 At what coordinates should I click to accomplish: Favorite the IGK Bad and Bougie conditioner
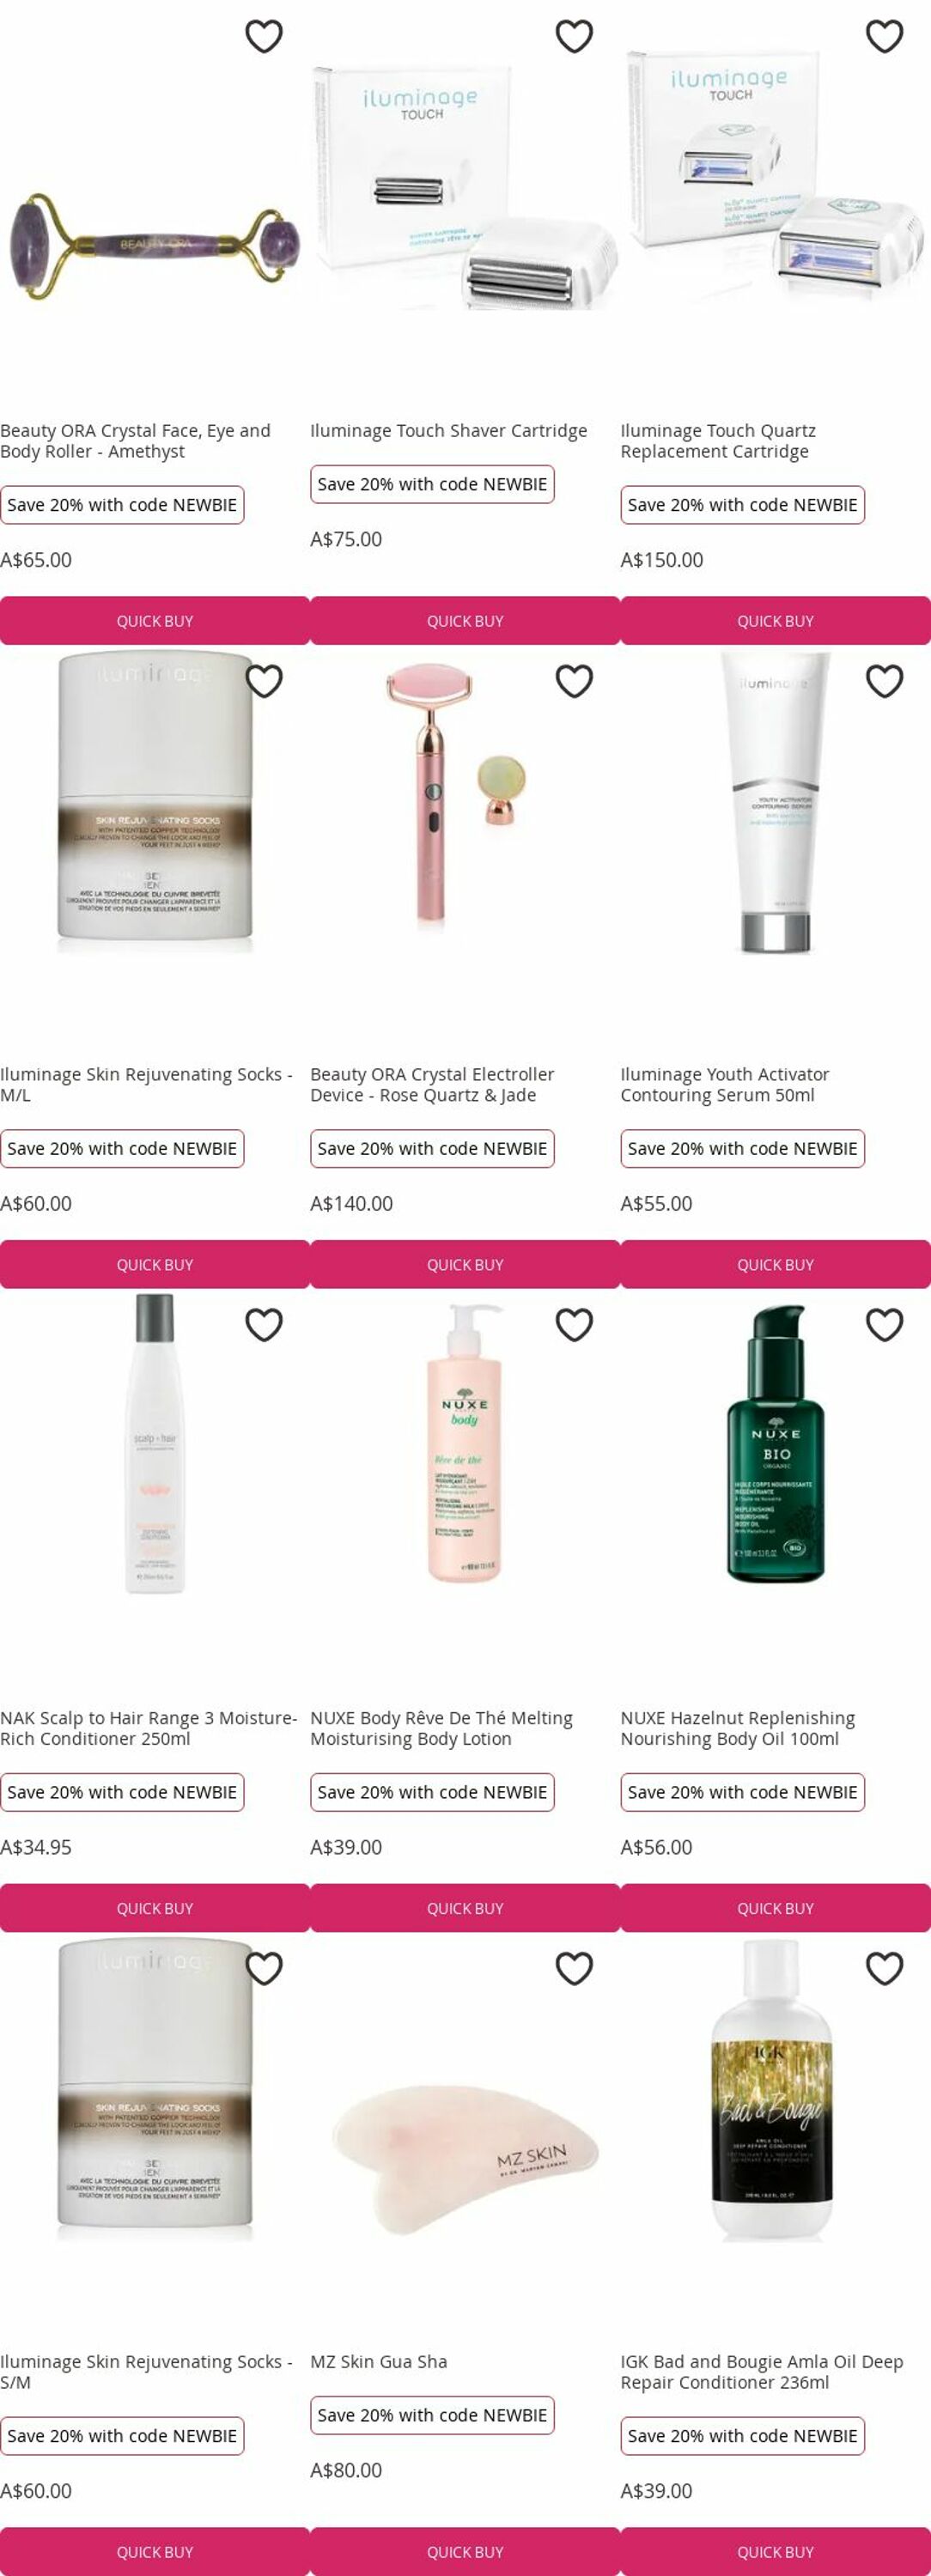click(x=884, y=1969)
